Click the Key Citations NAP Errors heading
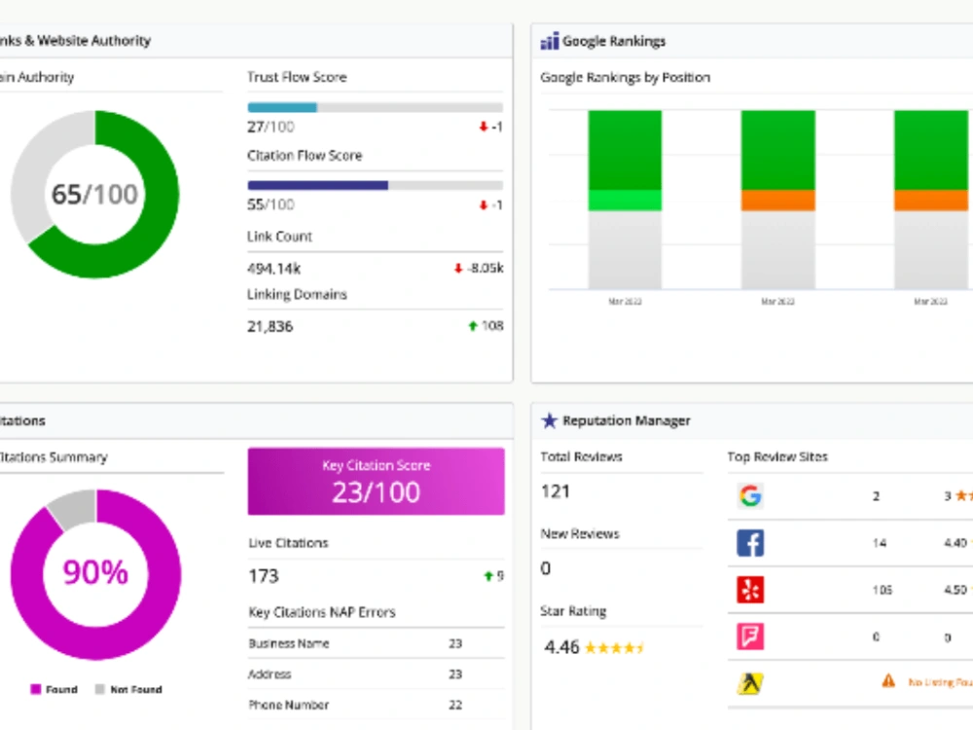Image resolution: width=973 pixels, height=730 pixels. tap(322, 612)
